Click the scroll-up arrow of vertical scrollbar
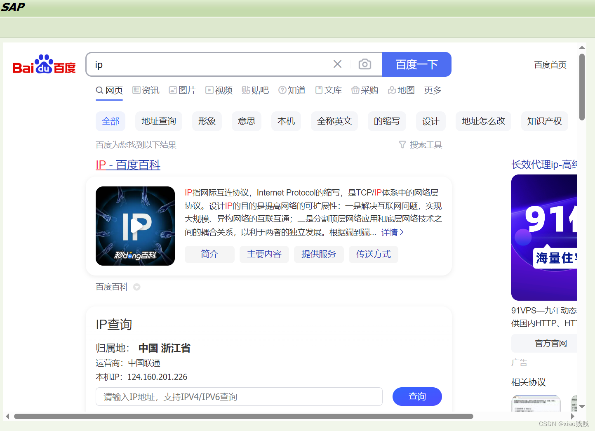595x431 pixels. 582,47
